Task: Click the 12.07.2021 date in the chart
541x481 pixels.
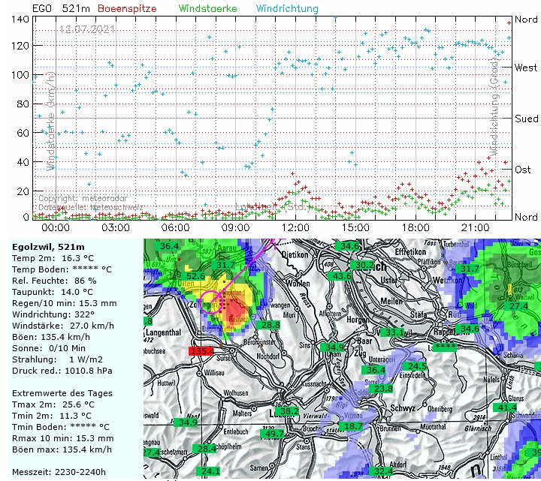Action: point(87,29)
